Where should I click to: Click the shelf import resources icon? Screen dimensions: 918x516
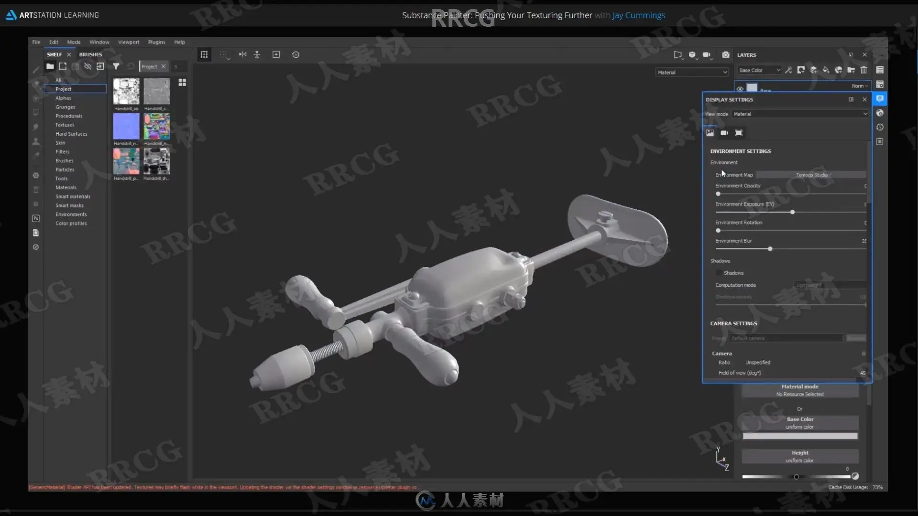(x=100, y=66)
